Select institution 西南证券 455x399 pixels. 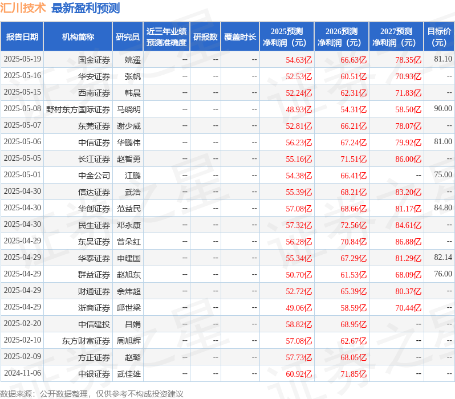tap(94, 93)
